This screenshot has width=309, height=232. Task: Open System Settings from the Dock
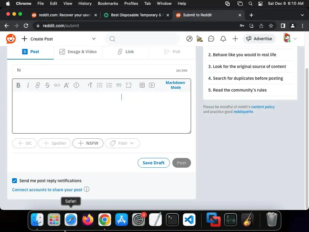[139, 220]
